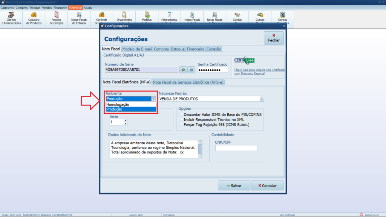Open Notas Fiscais de Entrada toolbar icon
The width and height of the screenshot is (386, 217).
click(x=79, y=18)
